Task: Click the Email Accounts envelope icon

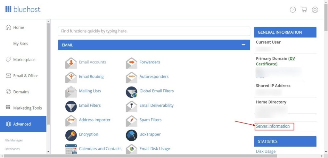Action: [71, 63]
